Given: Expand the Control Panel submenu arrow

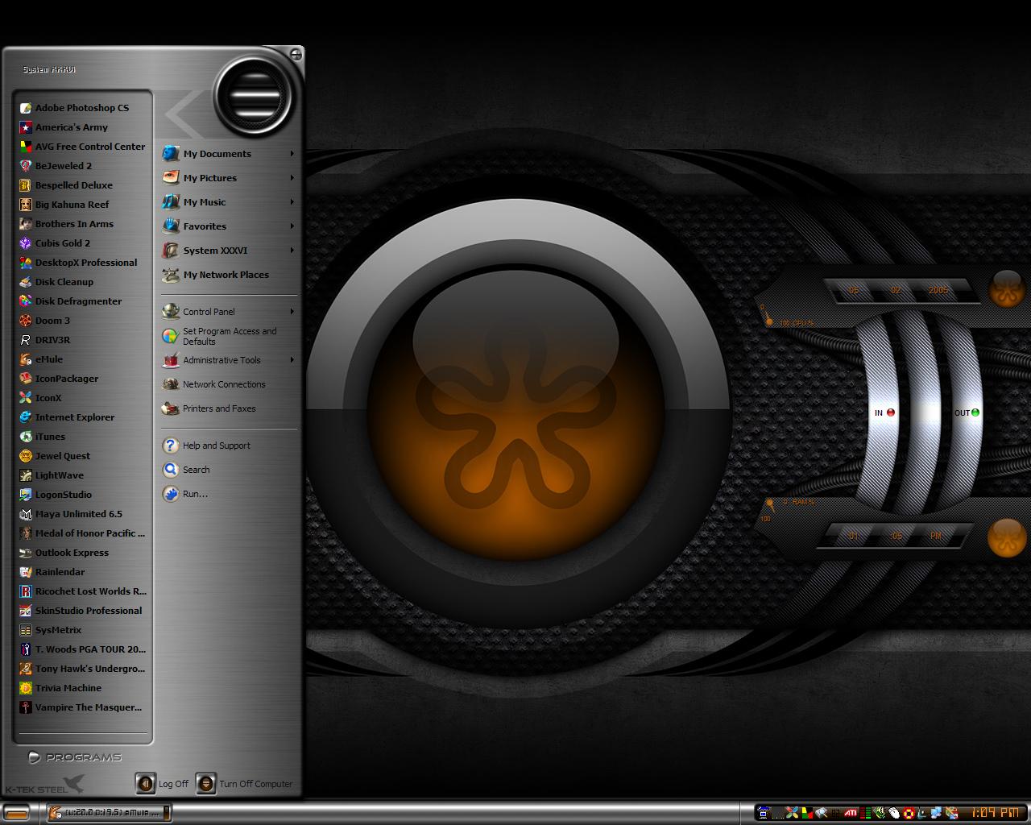Looking at the screenshot, I should (292, 312).
